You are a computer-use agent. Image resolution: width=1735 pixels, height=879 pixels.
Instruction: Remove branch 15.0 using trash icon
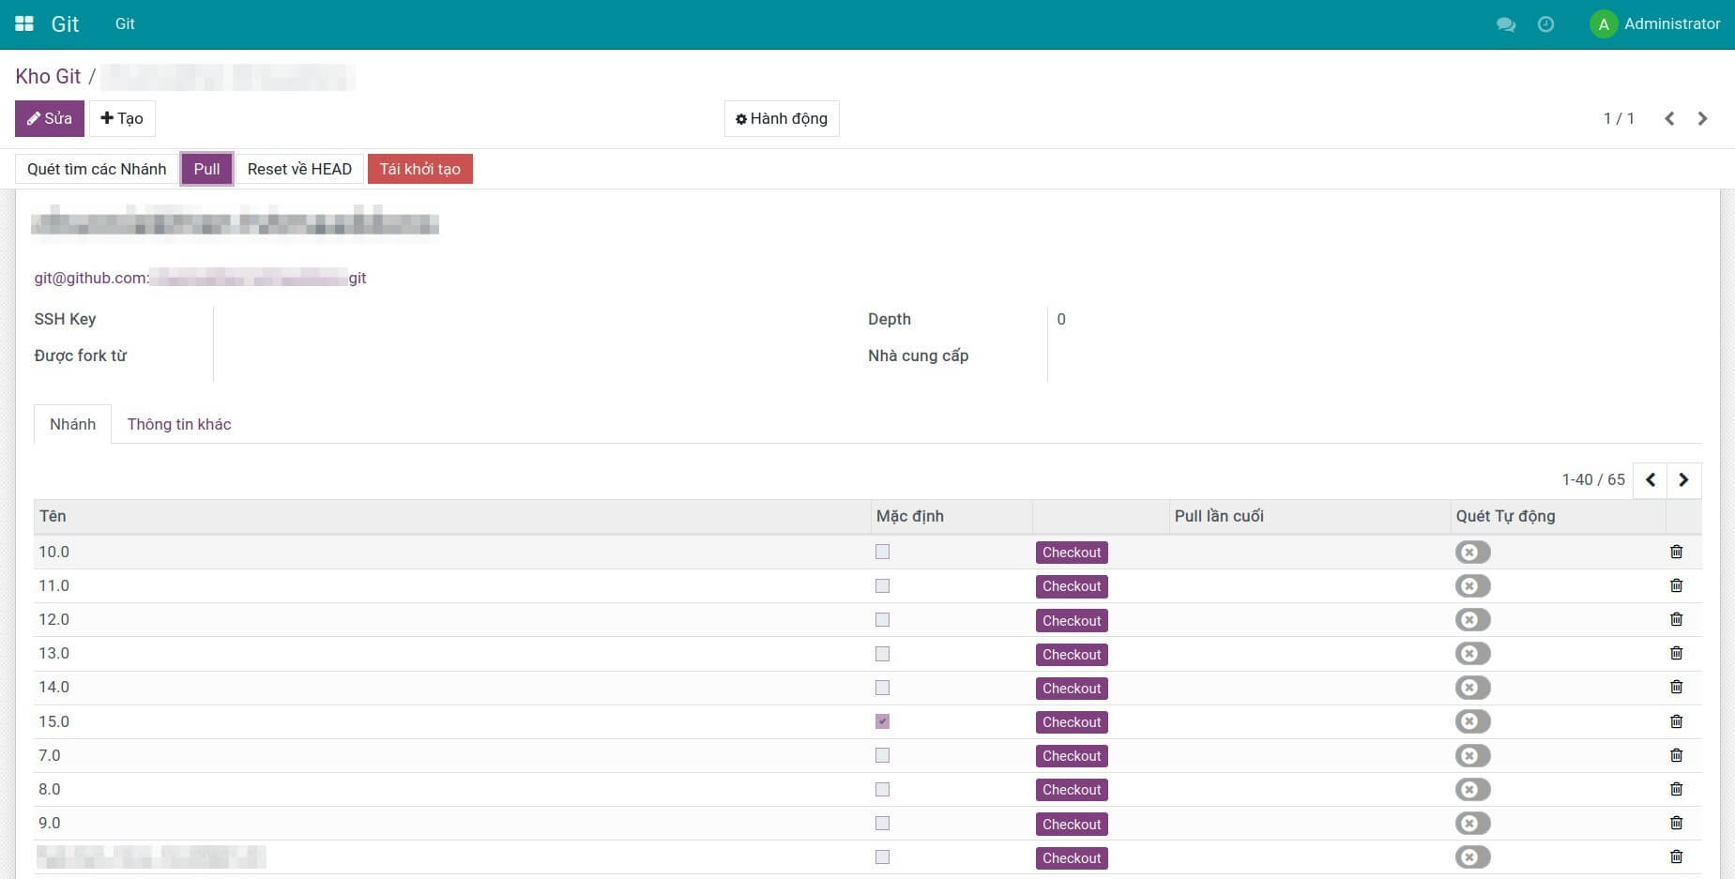coord(1676,721)
